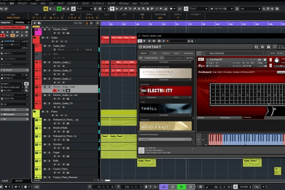
Task: Open Kontakt save and load menu
Action: [x=256, y=47]
